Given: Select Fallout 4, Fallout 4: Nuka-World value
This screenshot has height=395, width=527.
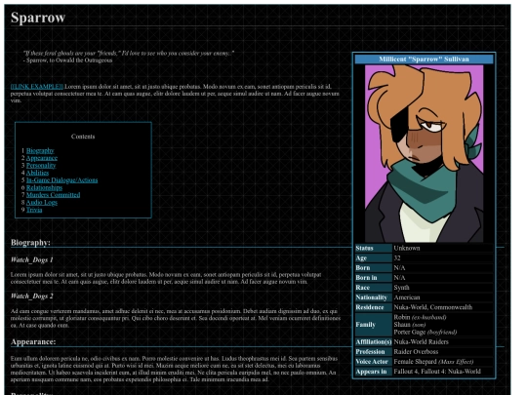Looking at the screenshot, I should tap(437, 372).
